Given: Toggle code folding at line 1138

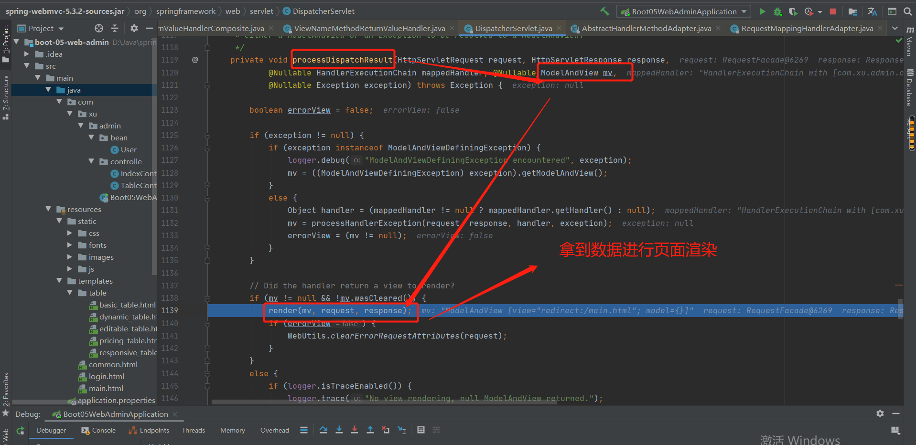Looking at the screenshot, I should click(x=207, y=298).
